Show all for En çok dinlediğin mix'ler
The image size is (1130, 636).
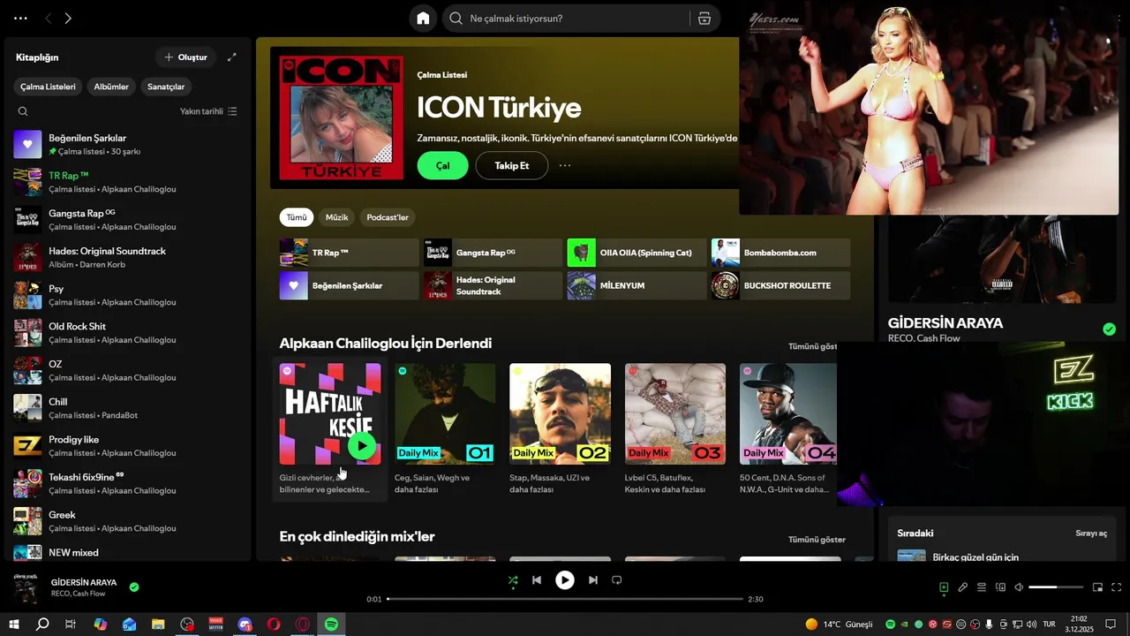(817, 540)
